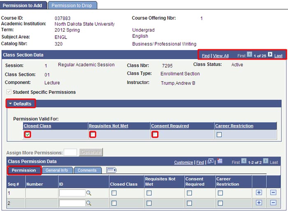The image size is (288, 212).
Task: Uncheck the Closed Class default checkbox
Action: pyautogui.click(x=27, y=134)
